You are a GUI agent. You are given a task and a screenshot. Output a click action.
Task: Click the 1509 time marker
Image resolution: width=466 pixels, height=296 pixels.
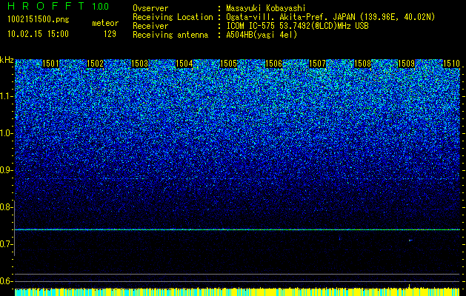(406, 64)
